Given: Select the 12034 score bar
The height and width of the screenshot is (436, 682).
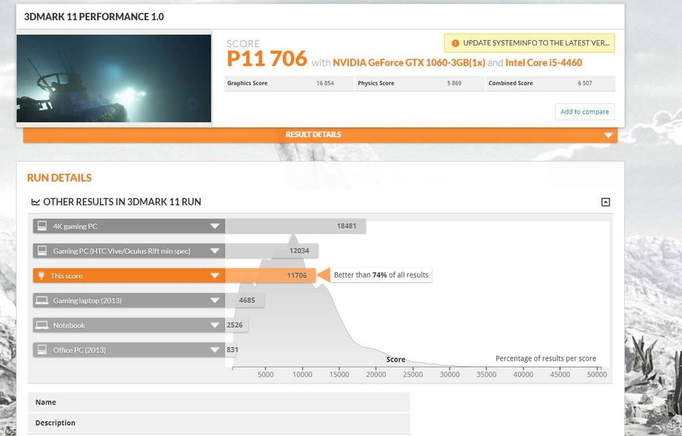Looking at the screenshot, I should tap(272, 251).
